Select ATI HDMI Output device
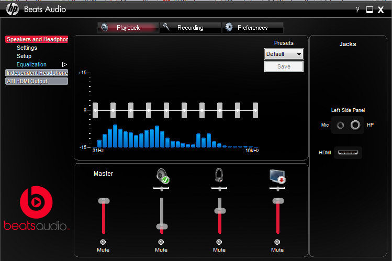 coord(37,81)
